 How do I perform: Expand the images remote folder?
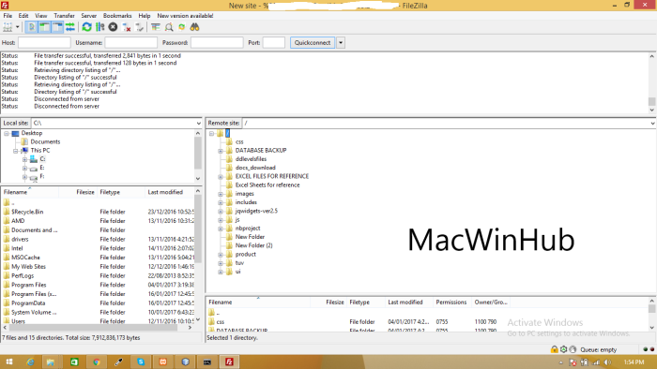221,194
